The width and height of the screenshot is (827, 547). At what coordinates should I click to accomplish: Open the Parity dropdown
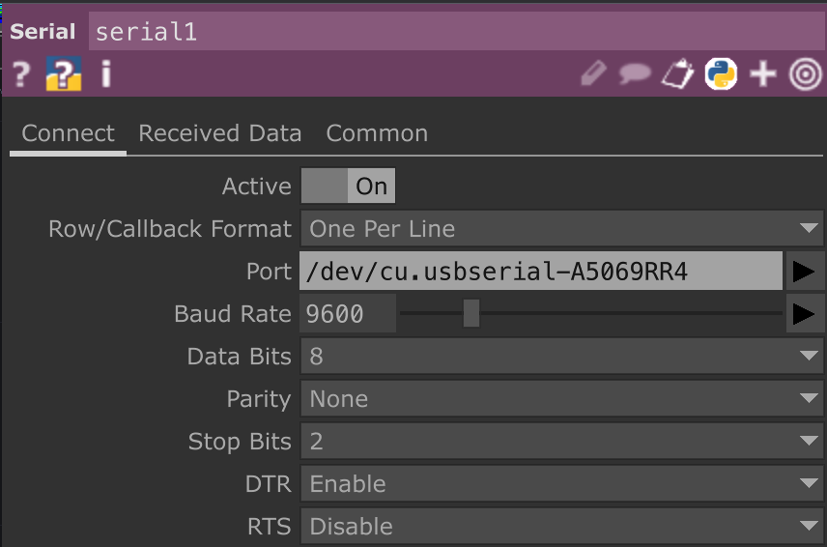point(561,399)
